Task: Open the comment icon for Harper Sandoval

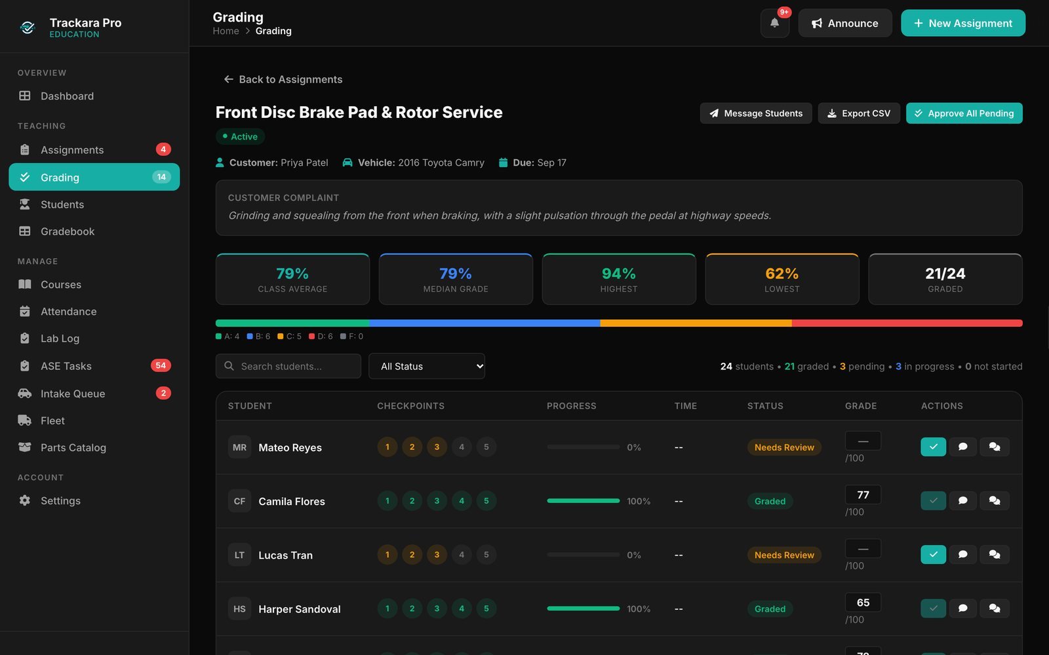Action: point(962,608)
